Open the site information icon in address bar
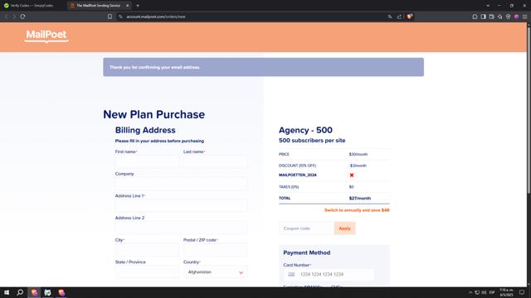This screenshot has height=298, width=531. coord(120,17)
